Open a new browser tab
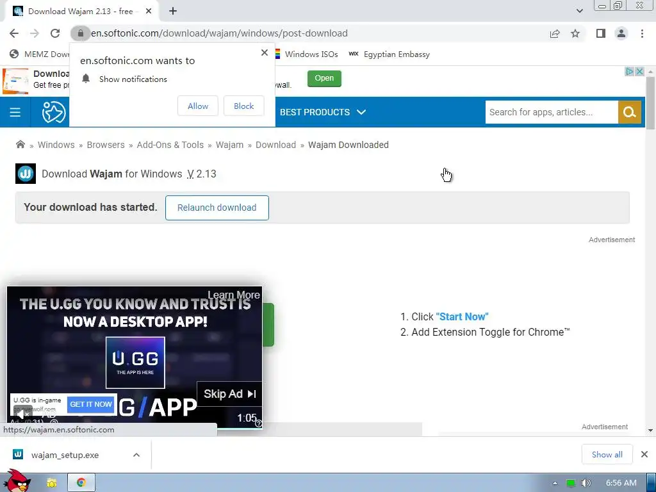This screenshot has width=656, height=492. pyautogui.click(x=173, y=12)
